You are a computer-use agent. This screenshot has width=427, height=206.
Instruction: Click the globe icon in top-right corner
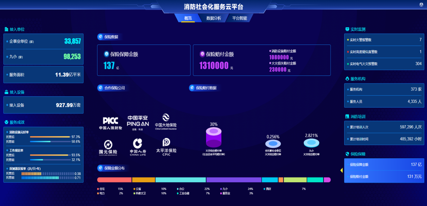click(421, 5)
